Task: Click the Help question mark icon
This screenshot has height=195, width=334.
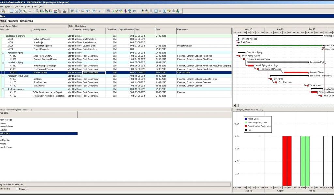Action: [x=178, y=11]
